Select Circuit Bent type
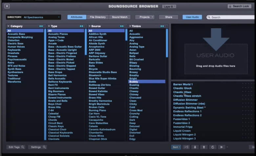256x156 pixels. (55, 123)
